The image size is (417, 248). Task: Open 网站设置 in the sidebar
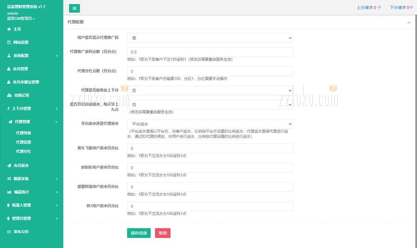coord(20,42)
